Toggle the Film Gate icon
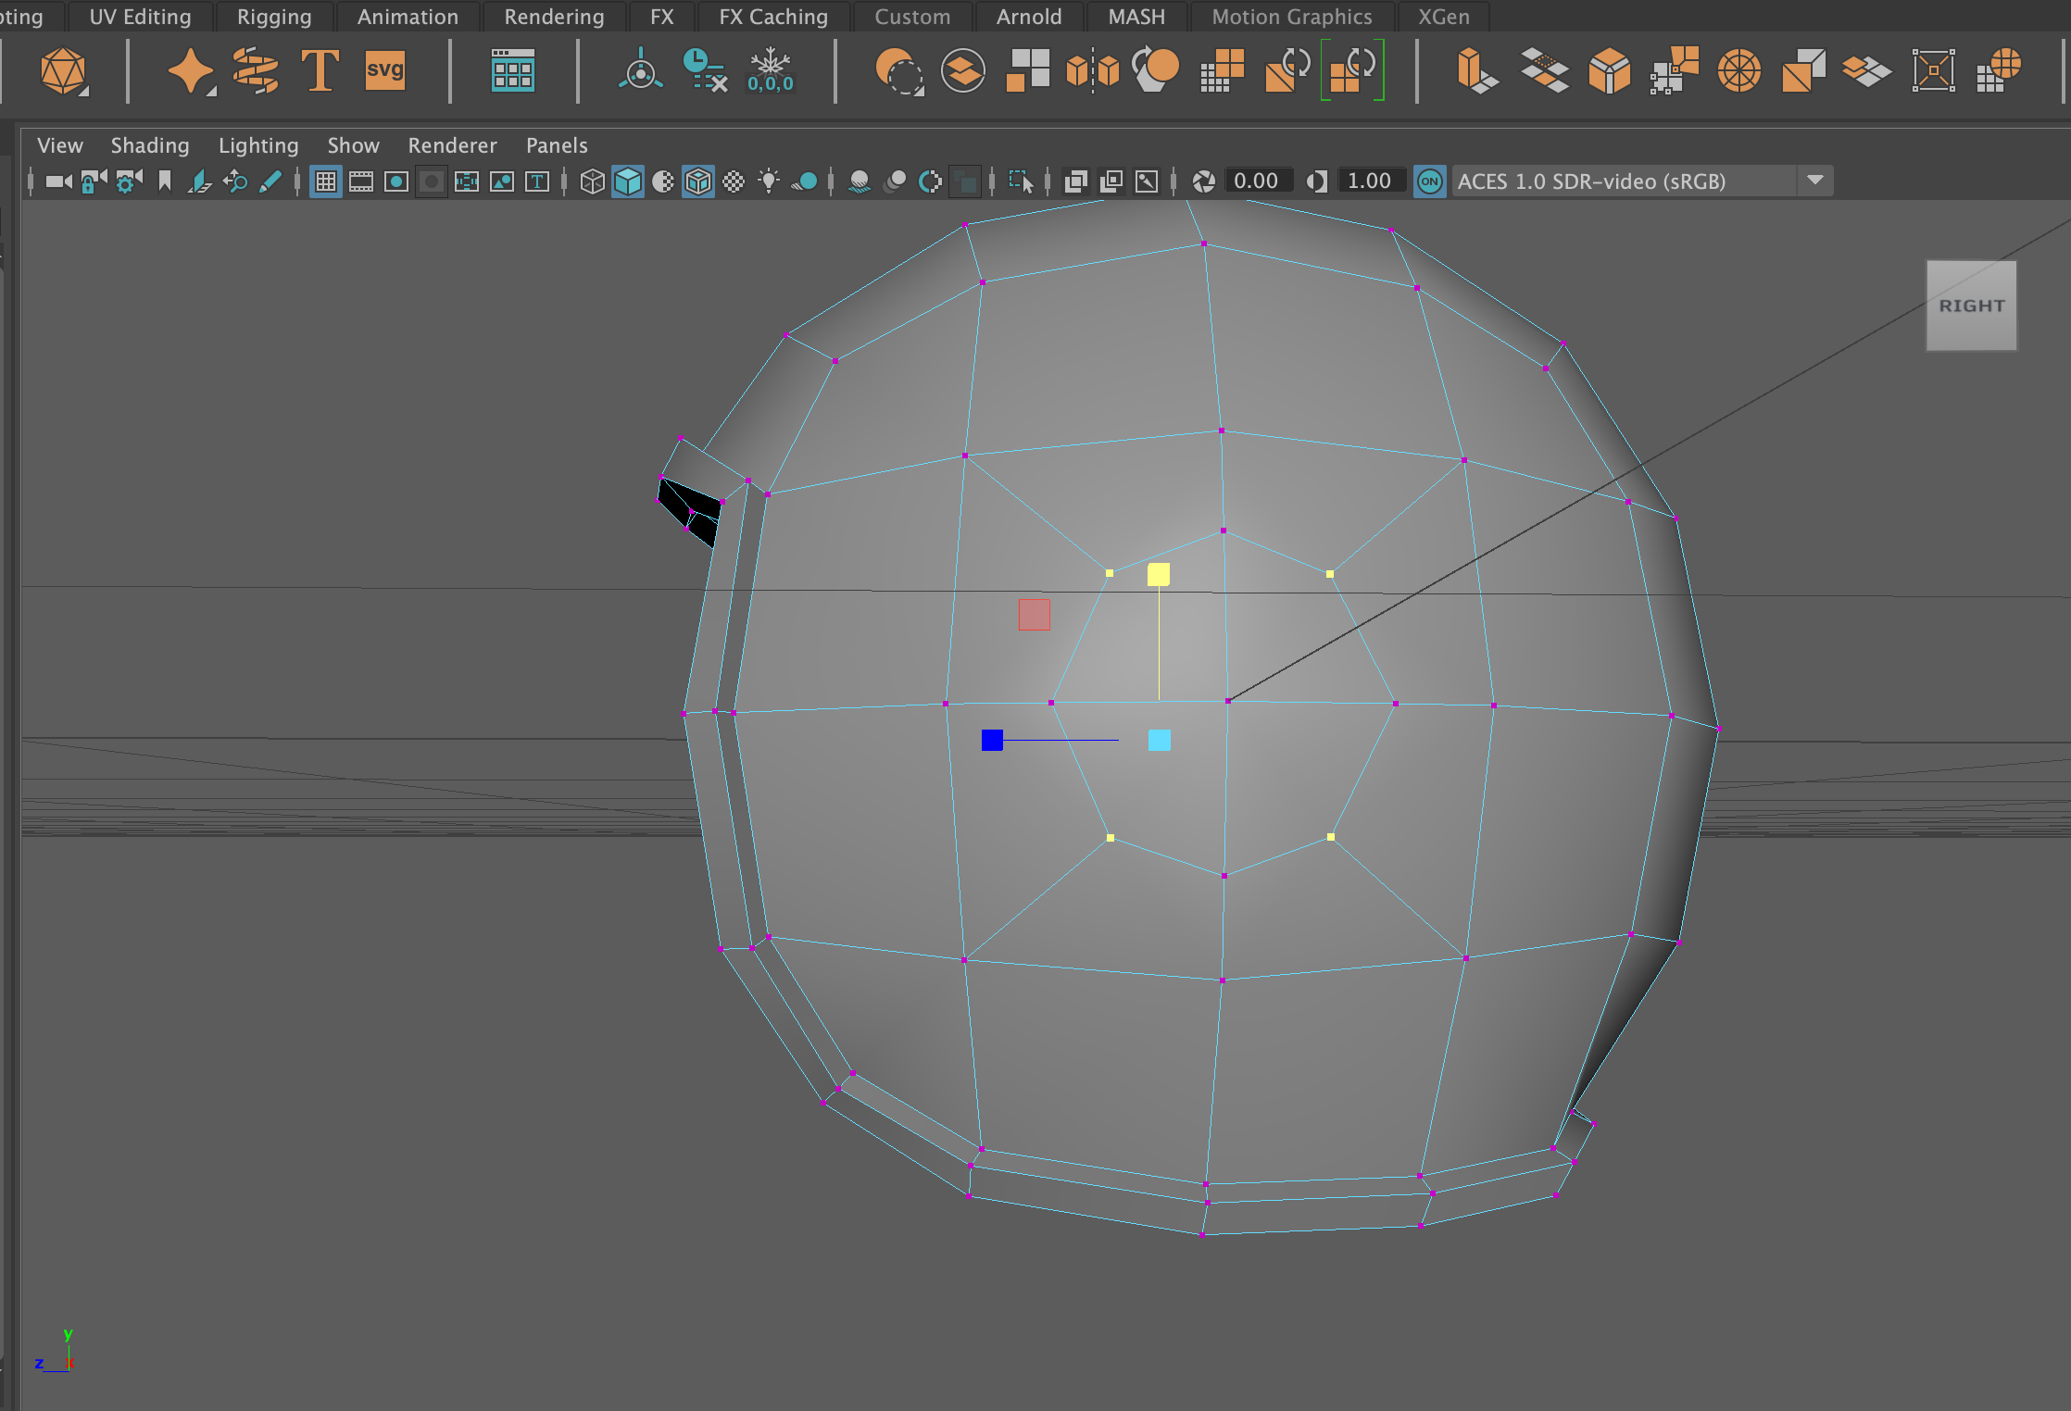 tap(361, 181)
